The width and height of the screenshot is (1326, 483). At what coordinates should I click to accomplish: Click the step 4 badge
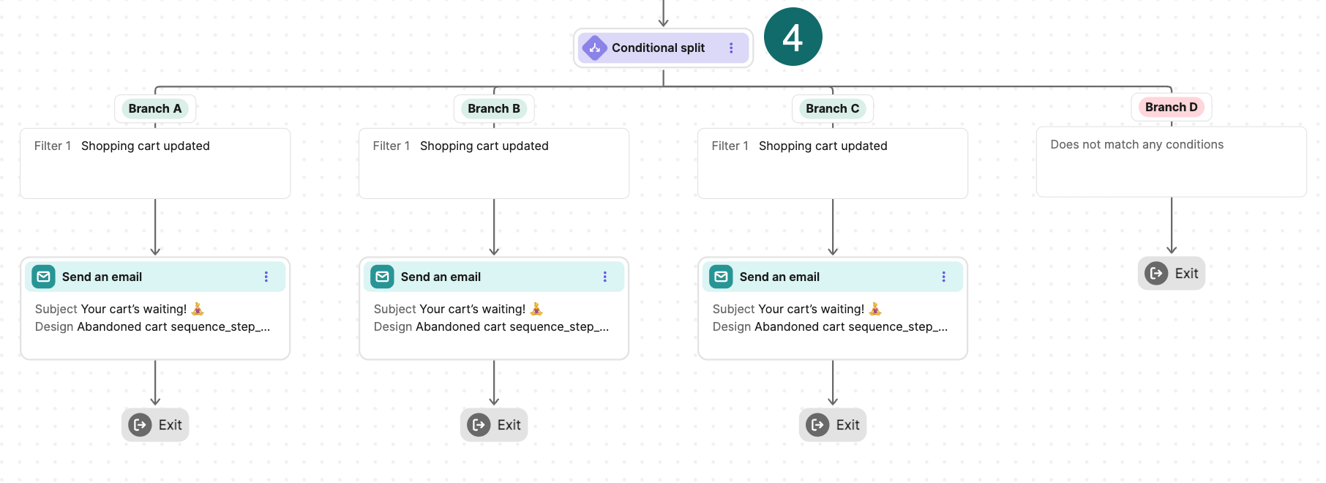(x=793, y=36)
